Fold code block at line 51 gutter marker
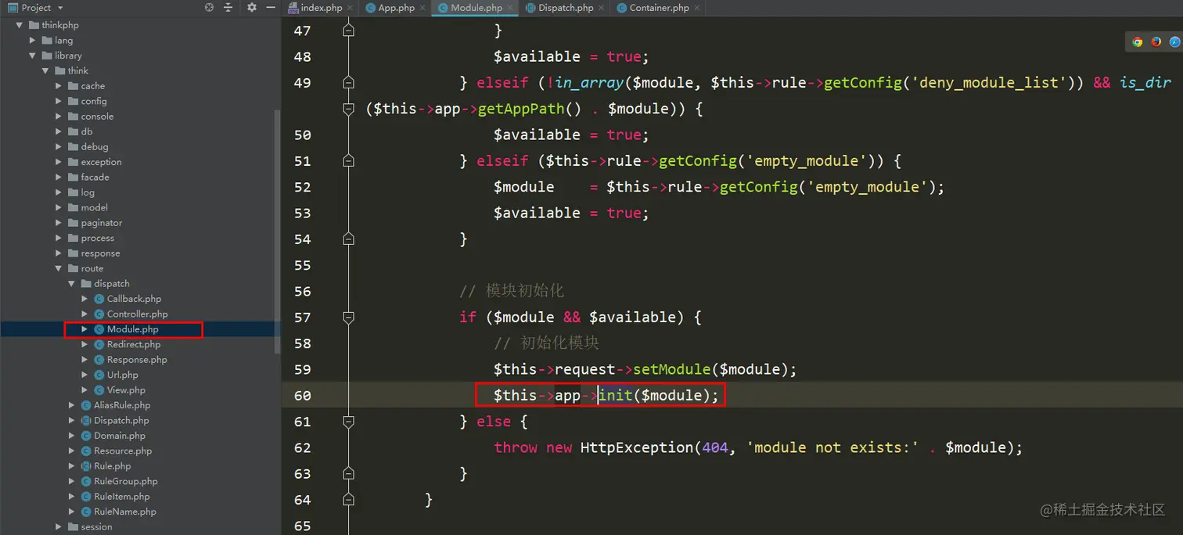The image size is (1183, 535). [349, 161]
